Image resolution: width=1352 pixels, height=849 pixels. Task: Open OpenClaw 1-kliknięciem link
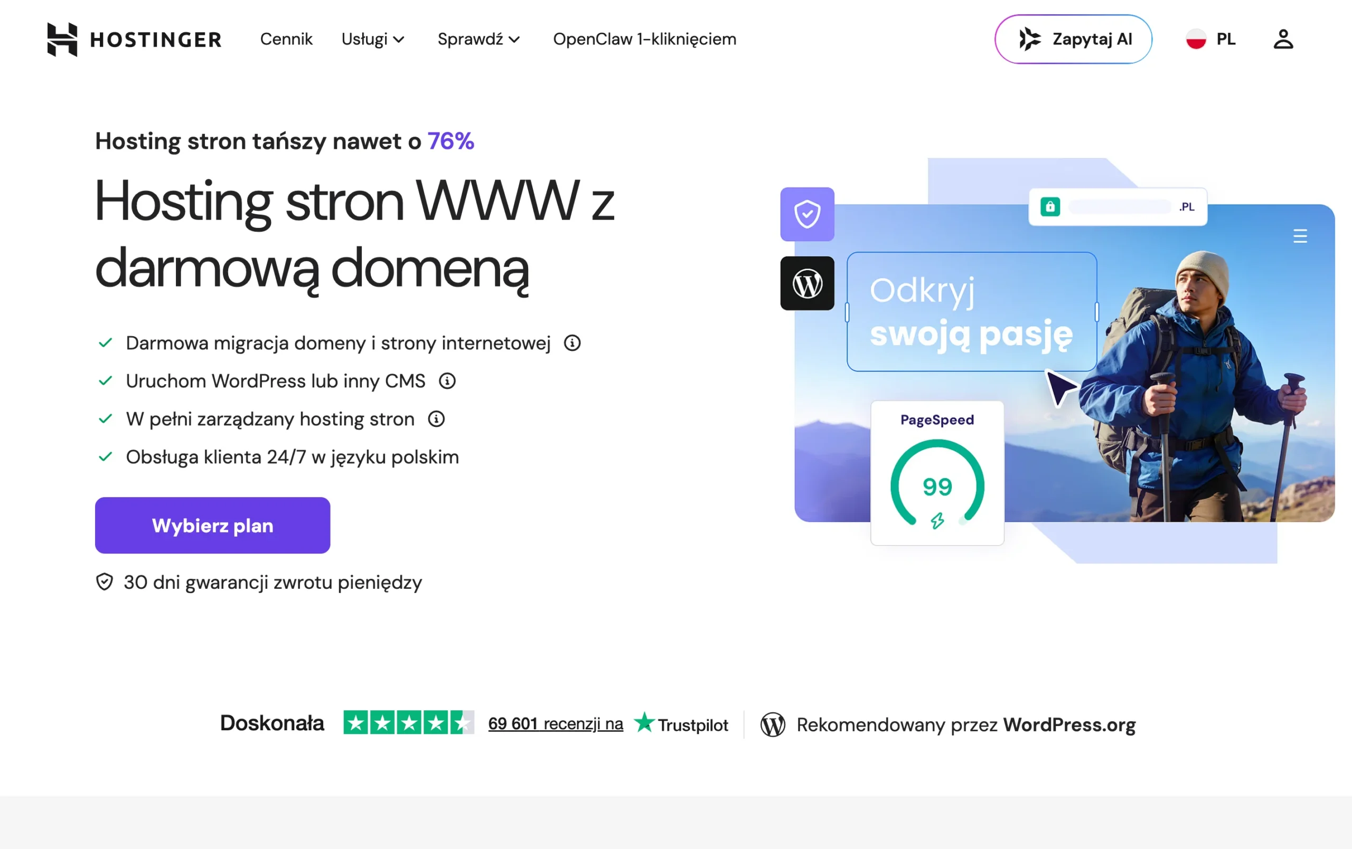644,39
